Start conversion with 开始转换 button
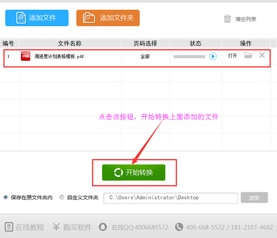The width and height of the screenshot is (277, 238). (133, 172)
